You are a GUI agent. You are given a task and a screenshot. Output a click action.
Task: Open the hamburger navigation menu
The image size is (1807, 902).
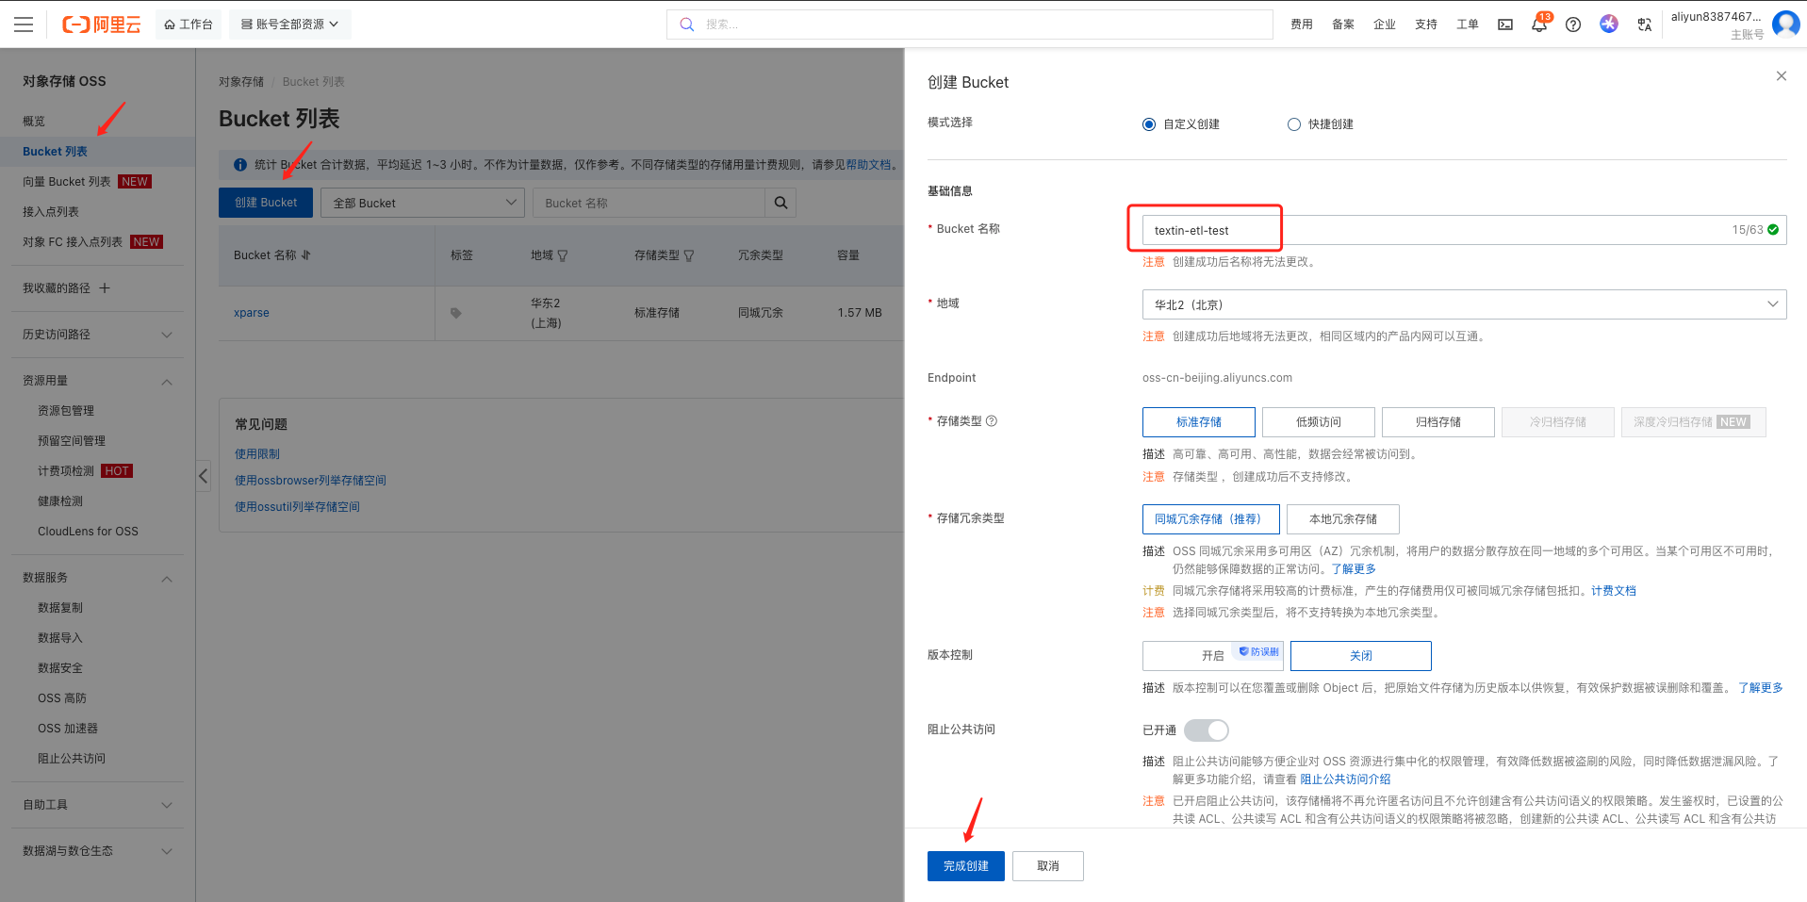coord(24,25)
